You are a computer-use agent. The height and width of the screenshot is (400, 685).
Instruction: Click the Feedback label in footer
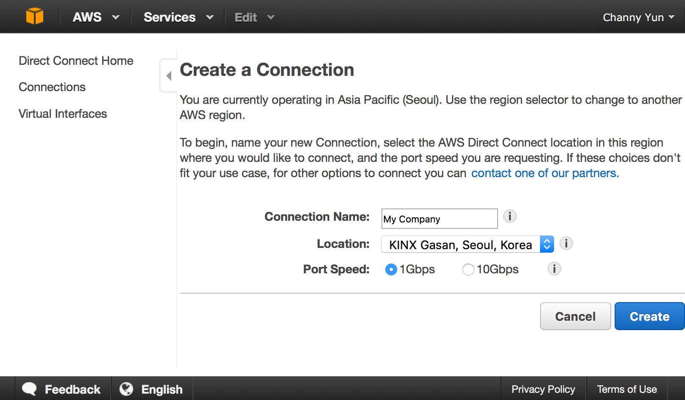click(x=72, y=389)
